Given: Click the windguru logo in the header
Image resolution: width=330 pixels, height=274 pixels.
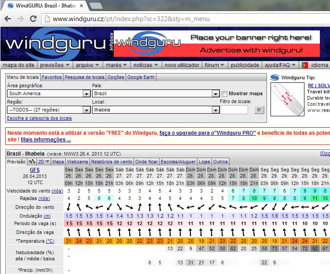Looking at the screenshot, I should [x=56, y=44].
